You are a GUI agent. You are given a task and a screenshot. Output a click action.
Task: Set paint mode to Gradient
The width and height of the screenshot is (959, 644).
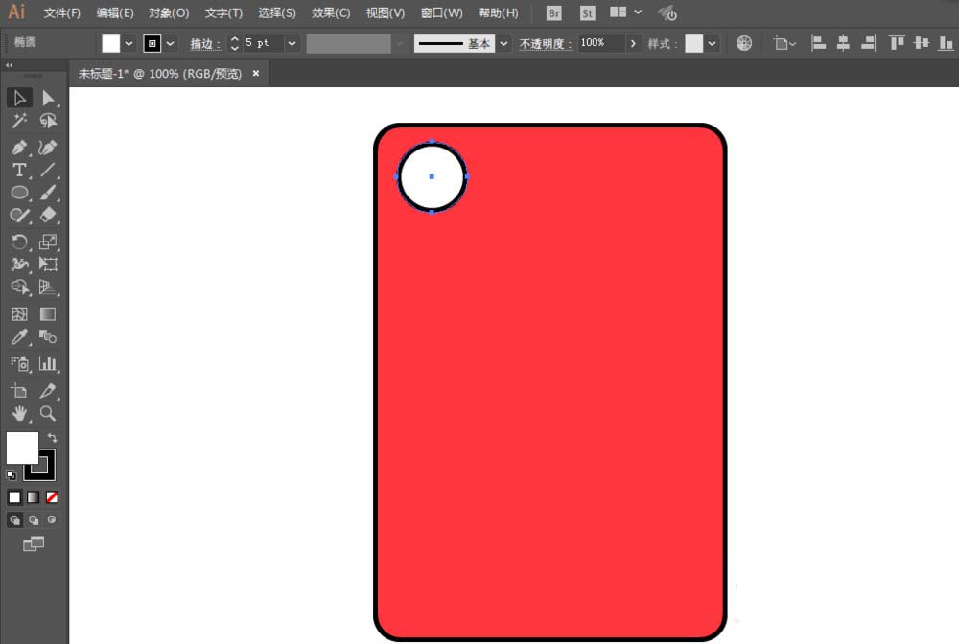pos(33,497)
